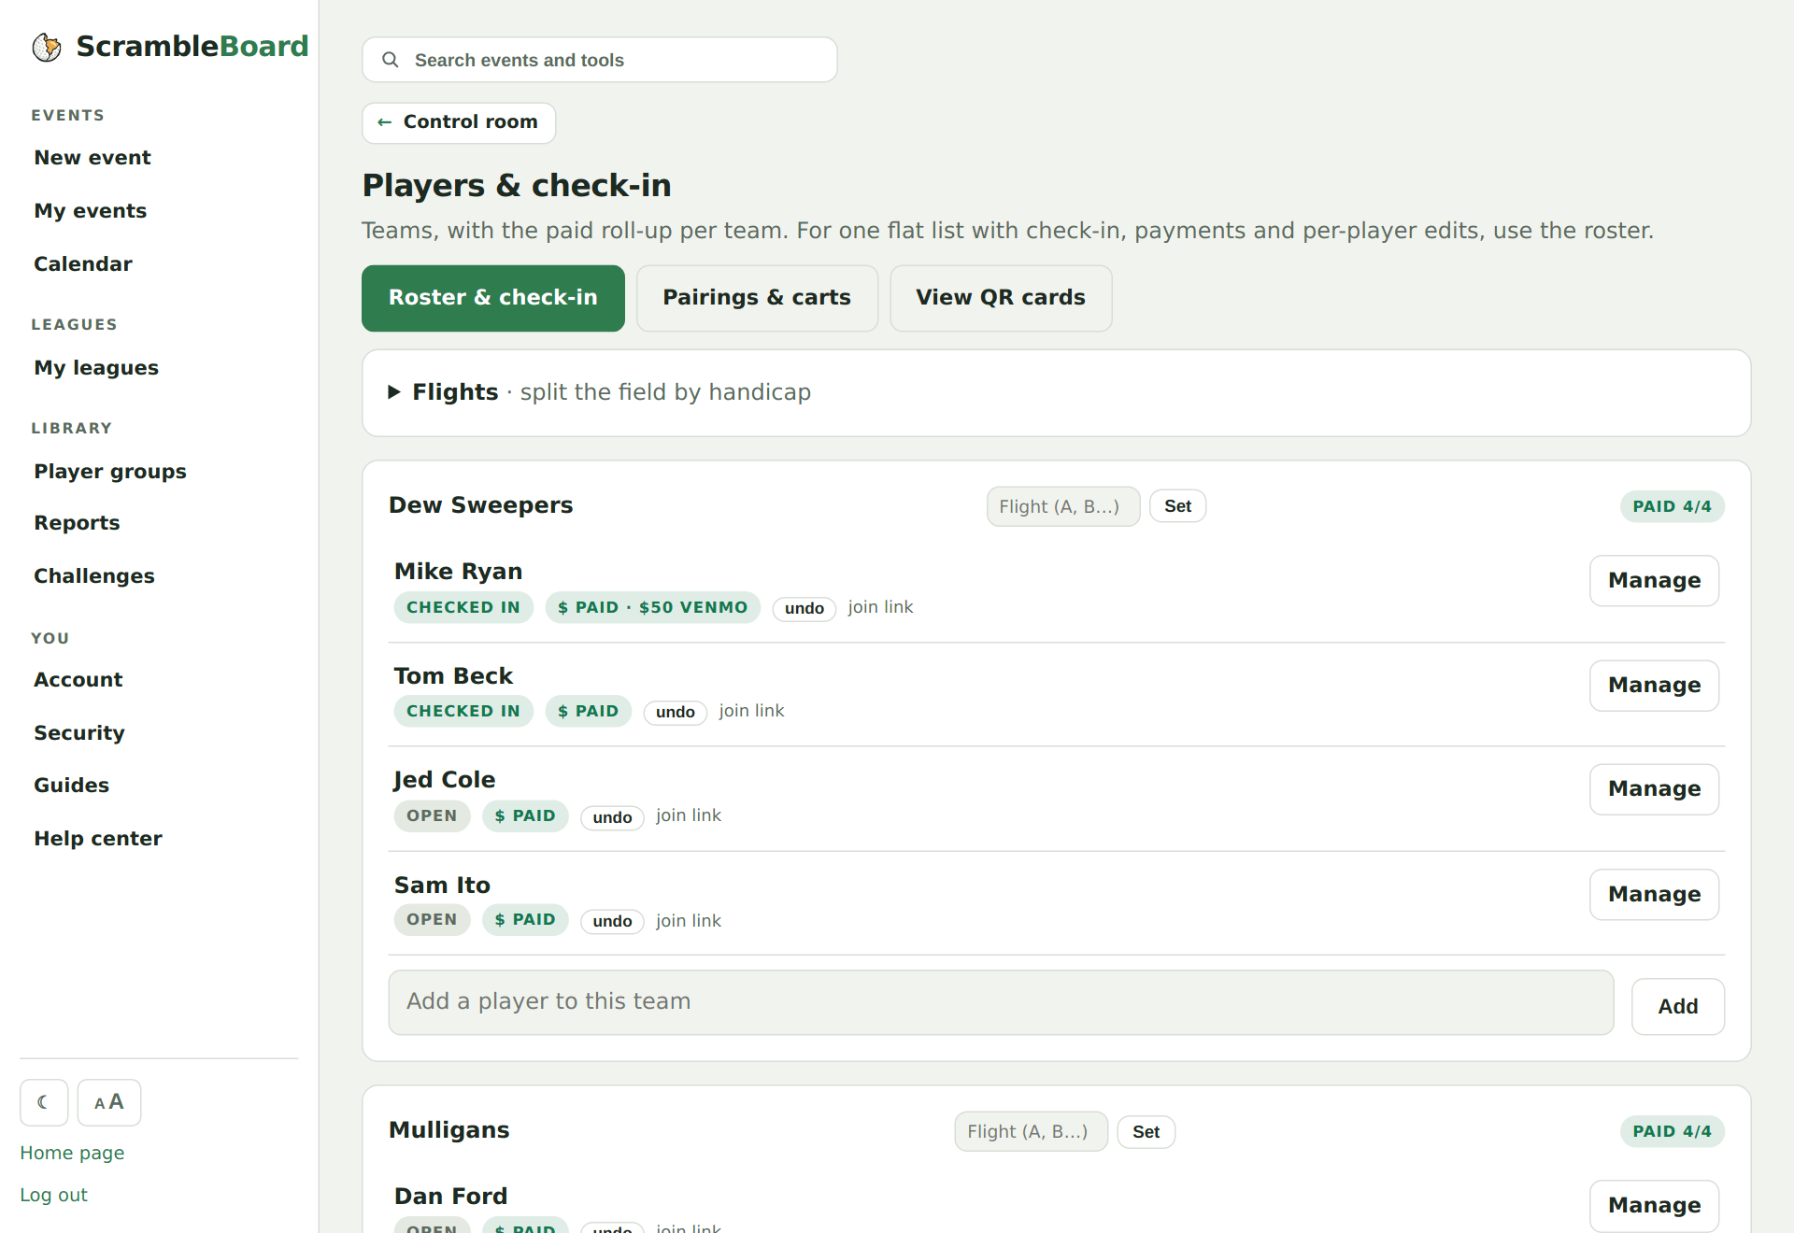The width and height of the screenshot is (1794, 1233).
Task: Toggle Sam Ito's OPEN check-in status
Action: 432,919
